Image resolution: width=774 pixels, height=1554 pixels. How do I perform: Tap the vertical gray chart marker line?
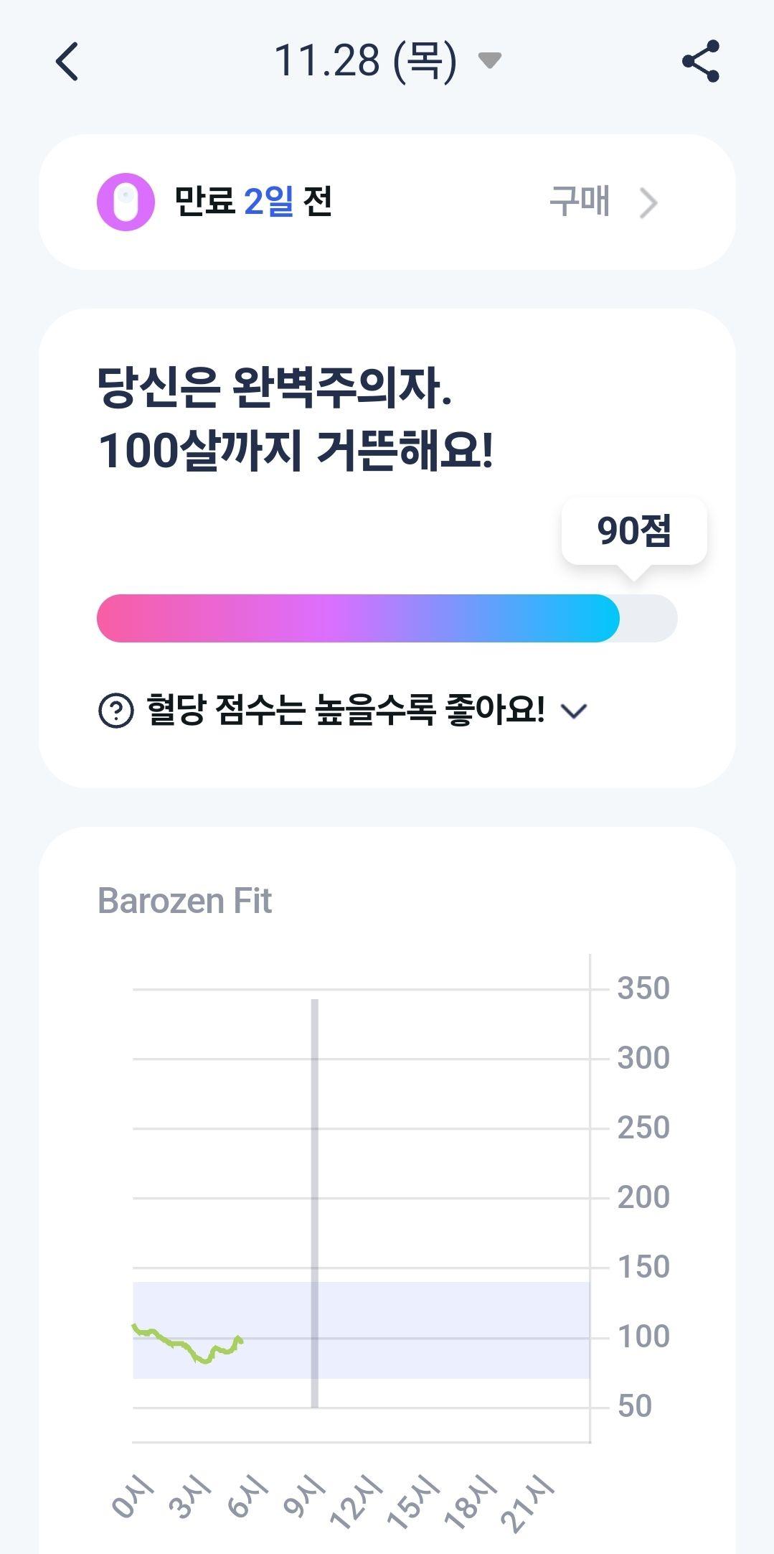coord(314,1203)
